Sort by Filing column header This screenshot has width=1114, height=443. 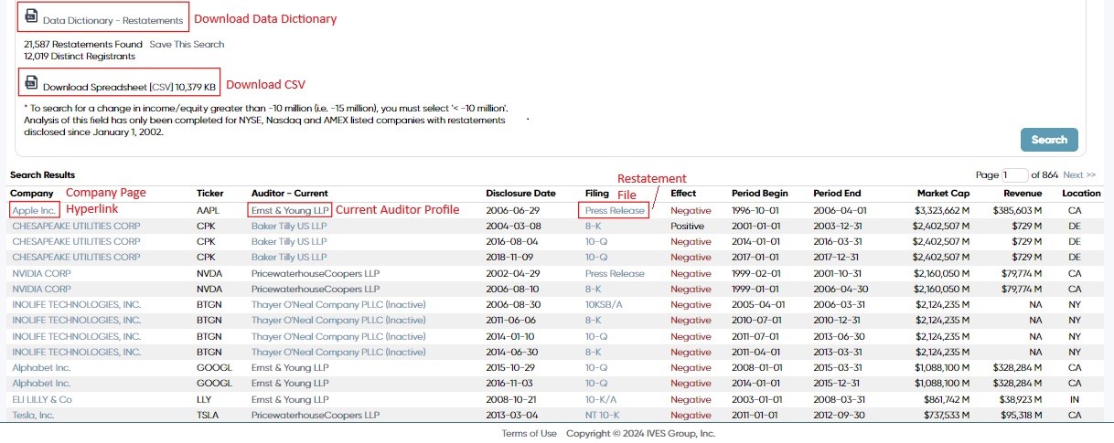click(597, 194)
